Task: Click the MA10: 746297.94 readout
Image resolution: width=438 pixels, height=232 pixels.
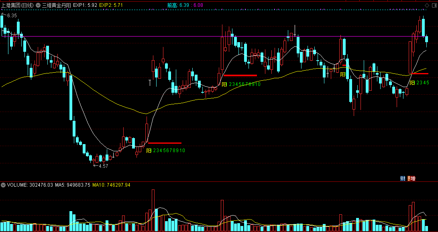Action: [x=111, y=185]
